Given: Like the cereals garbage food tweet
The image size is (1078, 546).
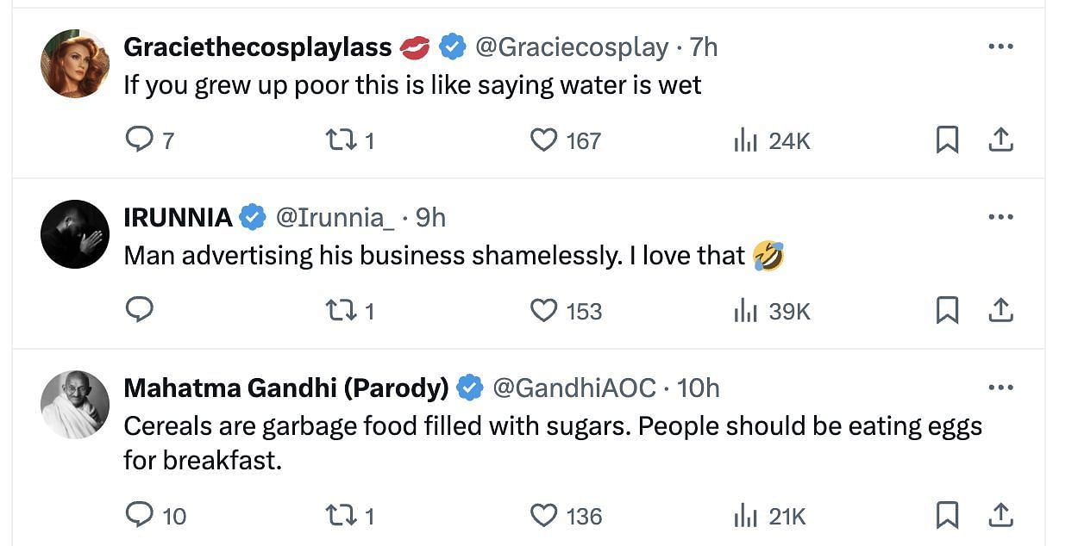Looking at the screenshot, I should (x=543, y=515).
